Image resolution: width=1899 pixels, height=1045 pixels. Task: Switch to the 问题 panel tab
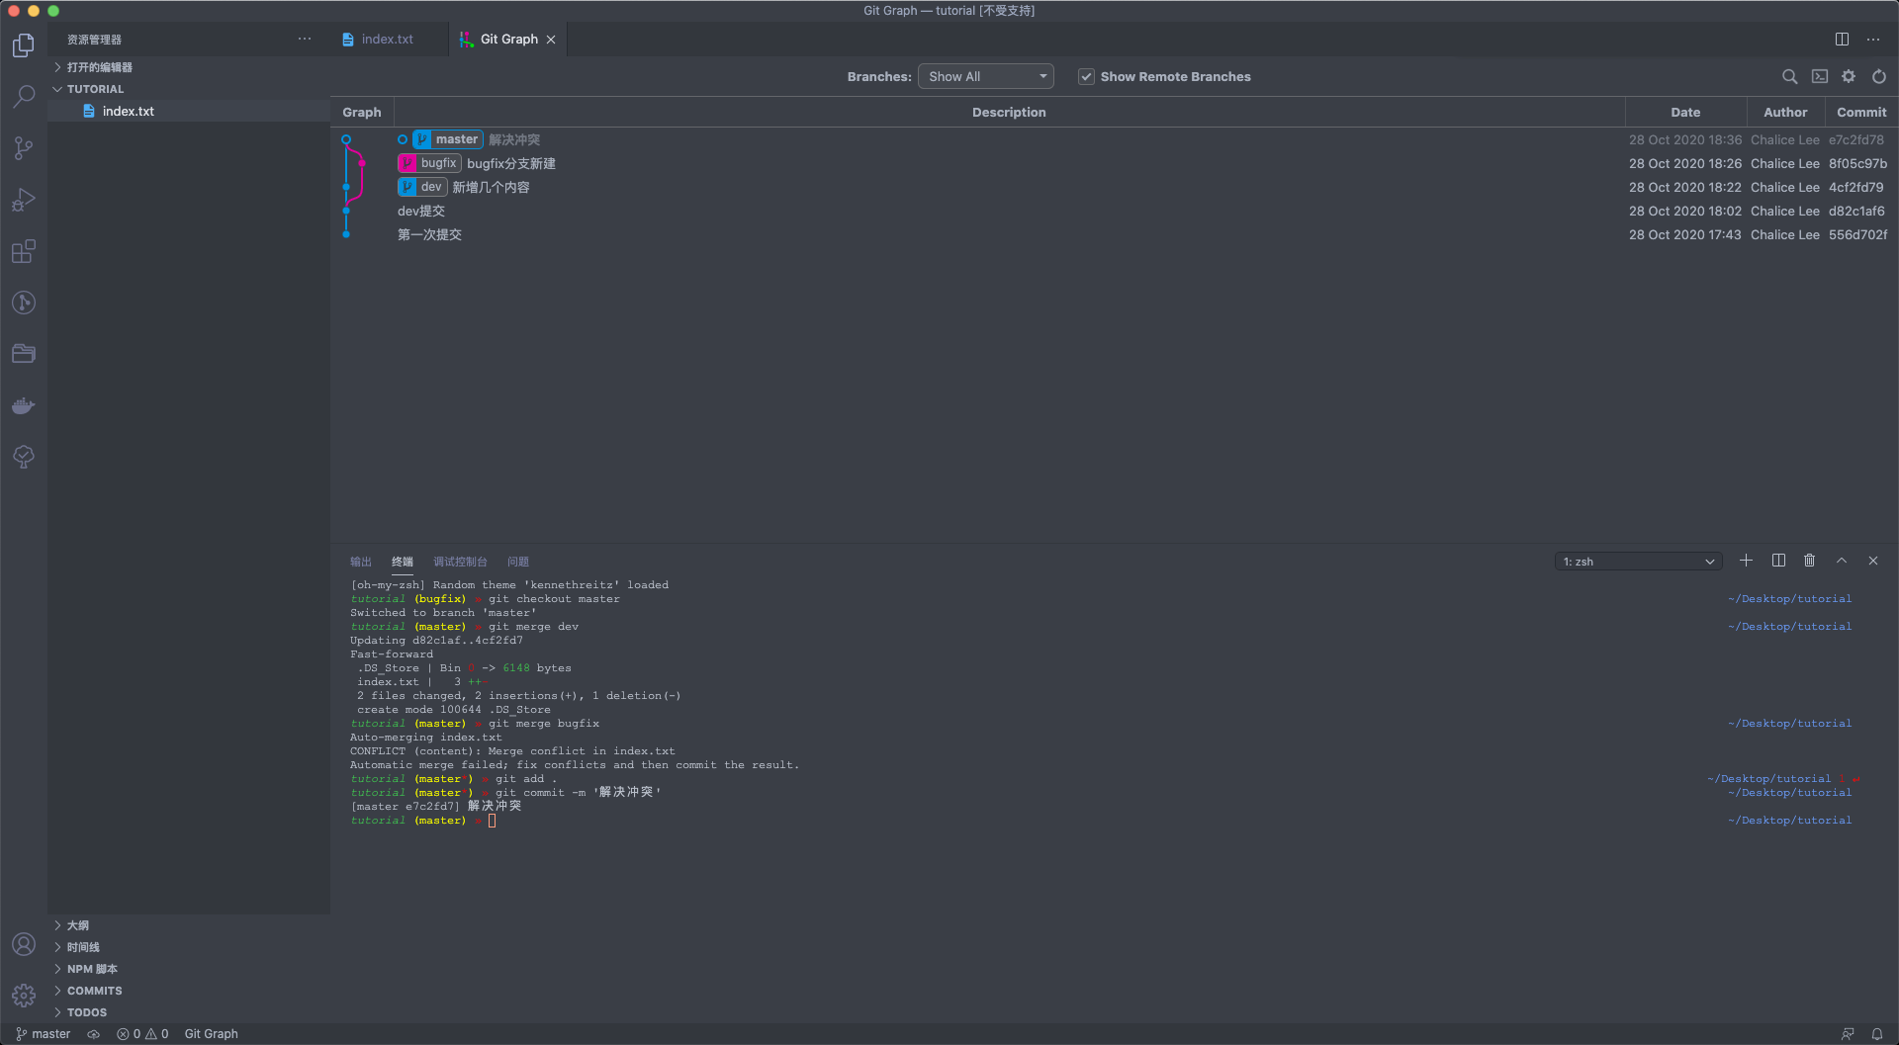518,562
